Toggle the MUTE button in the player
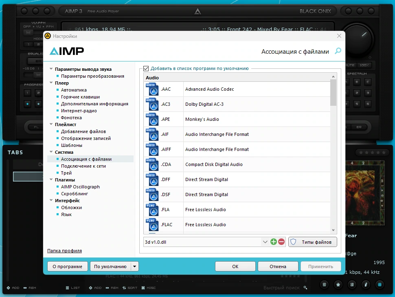The width and height of the screenshot is (395, 297). tap(350, 65)
